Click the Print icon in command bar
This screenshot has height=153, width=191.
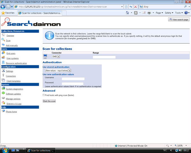coord(149,13)
